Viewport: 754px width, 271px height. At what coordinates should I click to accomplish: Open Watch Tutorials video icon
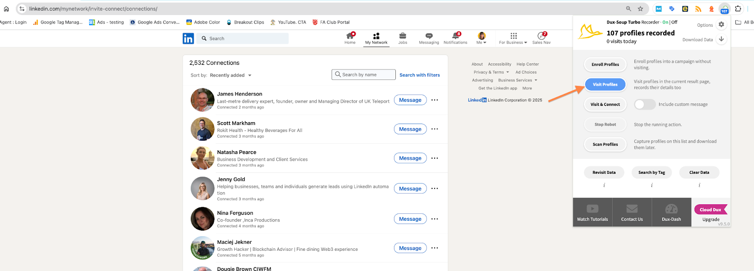tap(592, 209)
